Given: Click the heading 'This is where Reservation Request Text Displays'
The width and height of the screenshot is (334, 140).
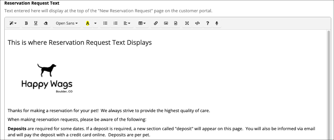Looking at the screenshot, I should coord(80,42).
